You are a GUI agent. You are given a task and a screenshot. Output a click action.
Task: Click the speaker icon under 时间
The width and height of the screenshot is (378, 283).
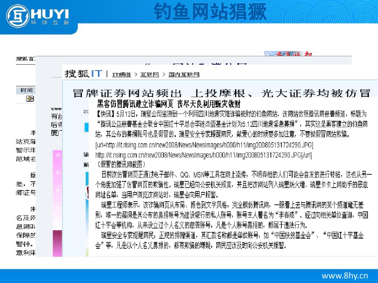(x=30, y=99)
